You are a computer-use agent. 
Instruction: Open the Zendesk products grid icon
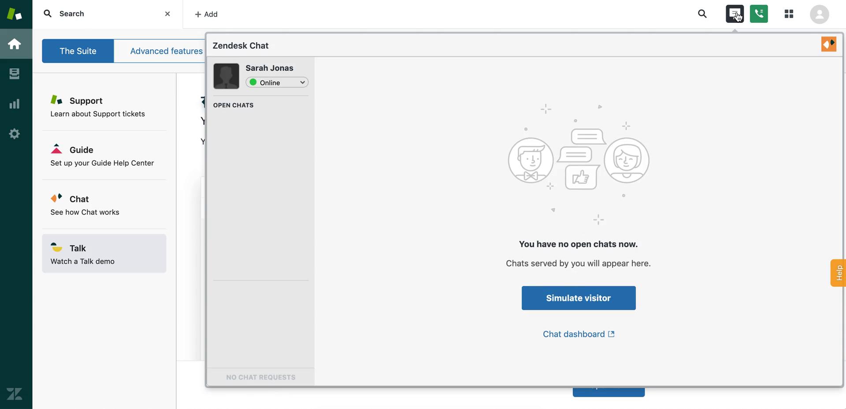click(x=789, y=14)
